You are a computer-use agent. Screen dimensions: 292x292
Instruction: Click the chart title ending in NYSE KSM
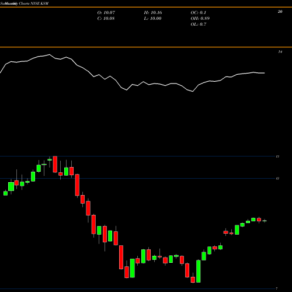coord(25,4)
